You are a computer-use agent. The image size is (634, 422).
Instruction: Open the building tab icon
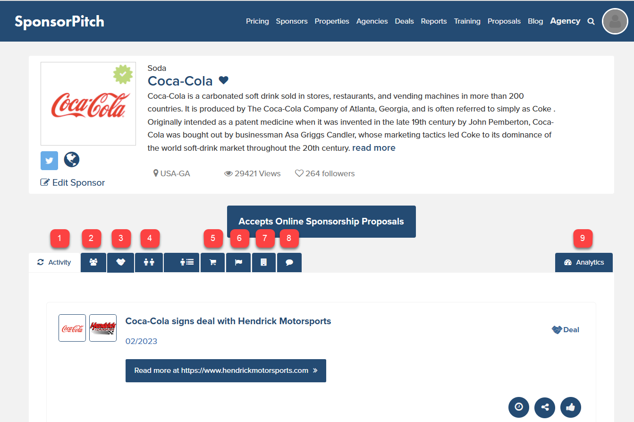(x=264, y=262)
